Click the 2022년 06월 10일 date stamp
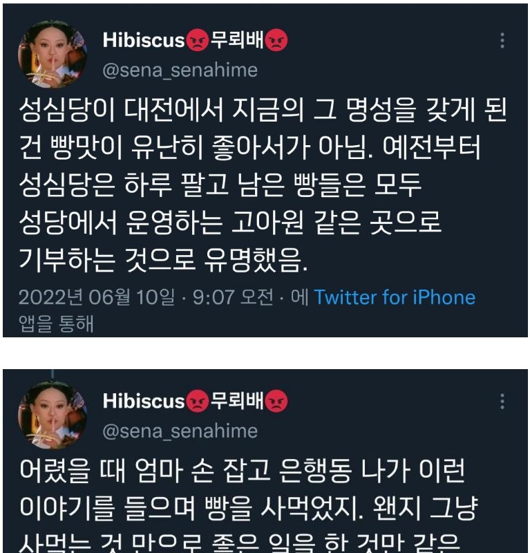Image resolution: width=530 pixels, height=553 pixels. [x=97, y=297]
